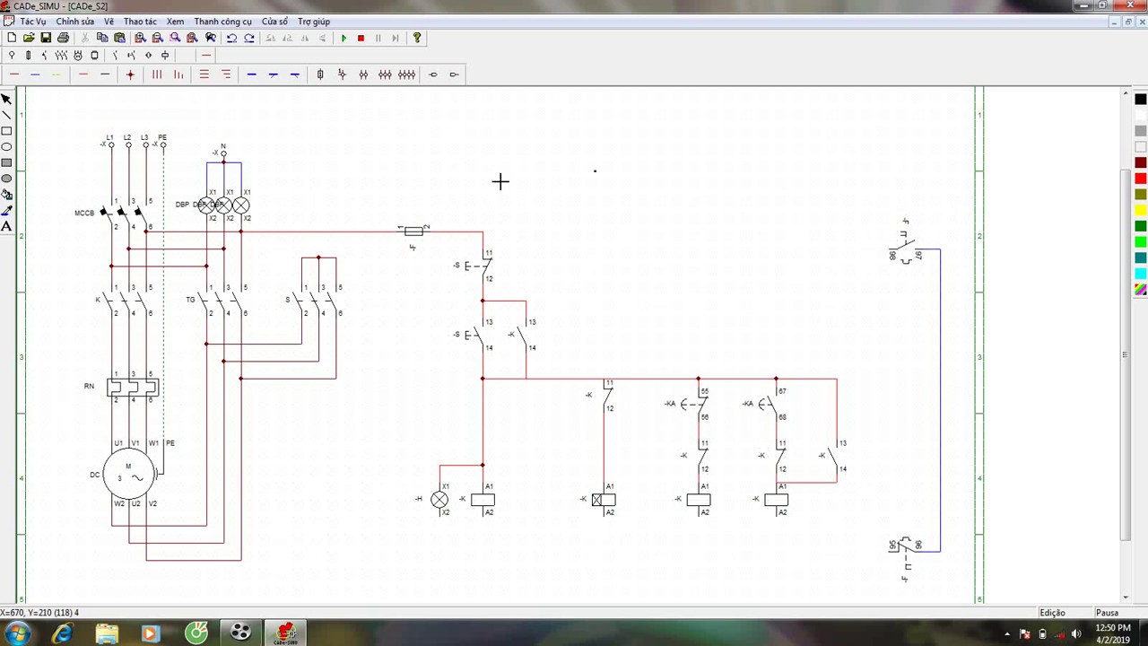
Task: Select the filled ellipse tool
Action: (6, 179)
